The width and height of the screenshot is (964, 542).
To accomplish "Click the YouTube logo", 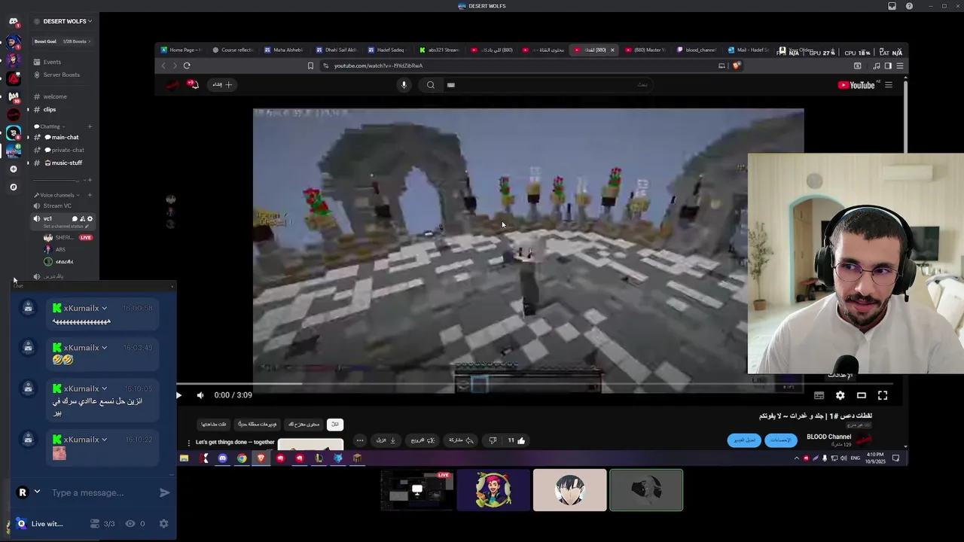I will (x=856, y=85).
